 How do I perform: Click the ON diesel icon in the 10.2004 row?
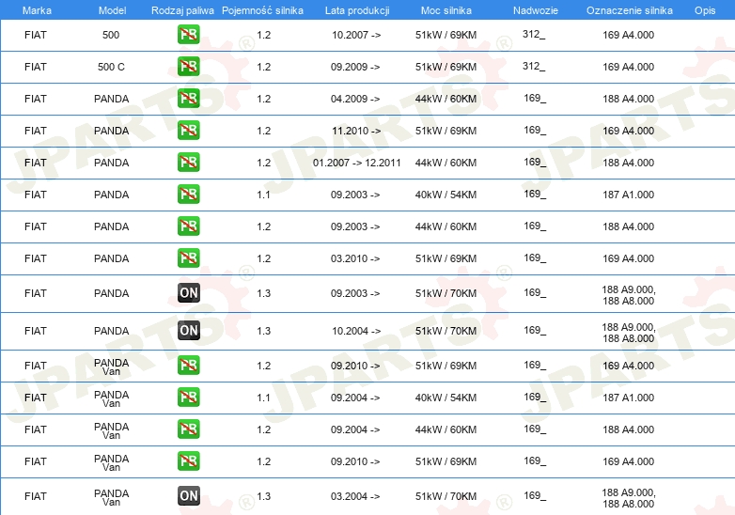tap(188, 331)
